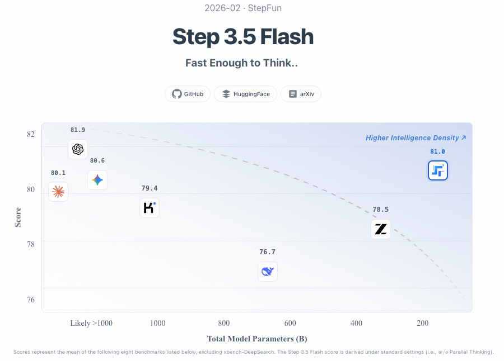Click the 81.9 score label
Screen dimensions: 504x361
click(x=78, y=130)
